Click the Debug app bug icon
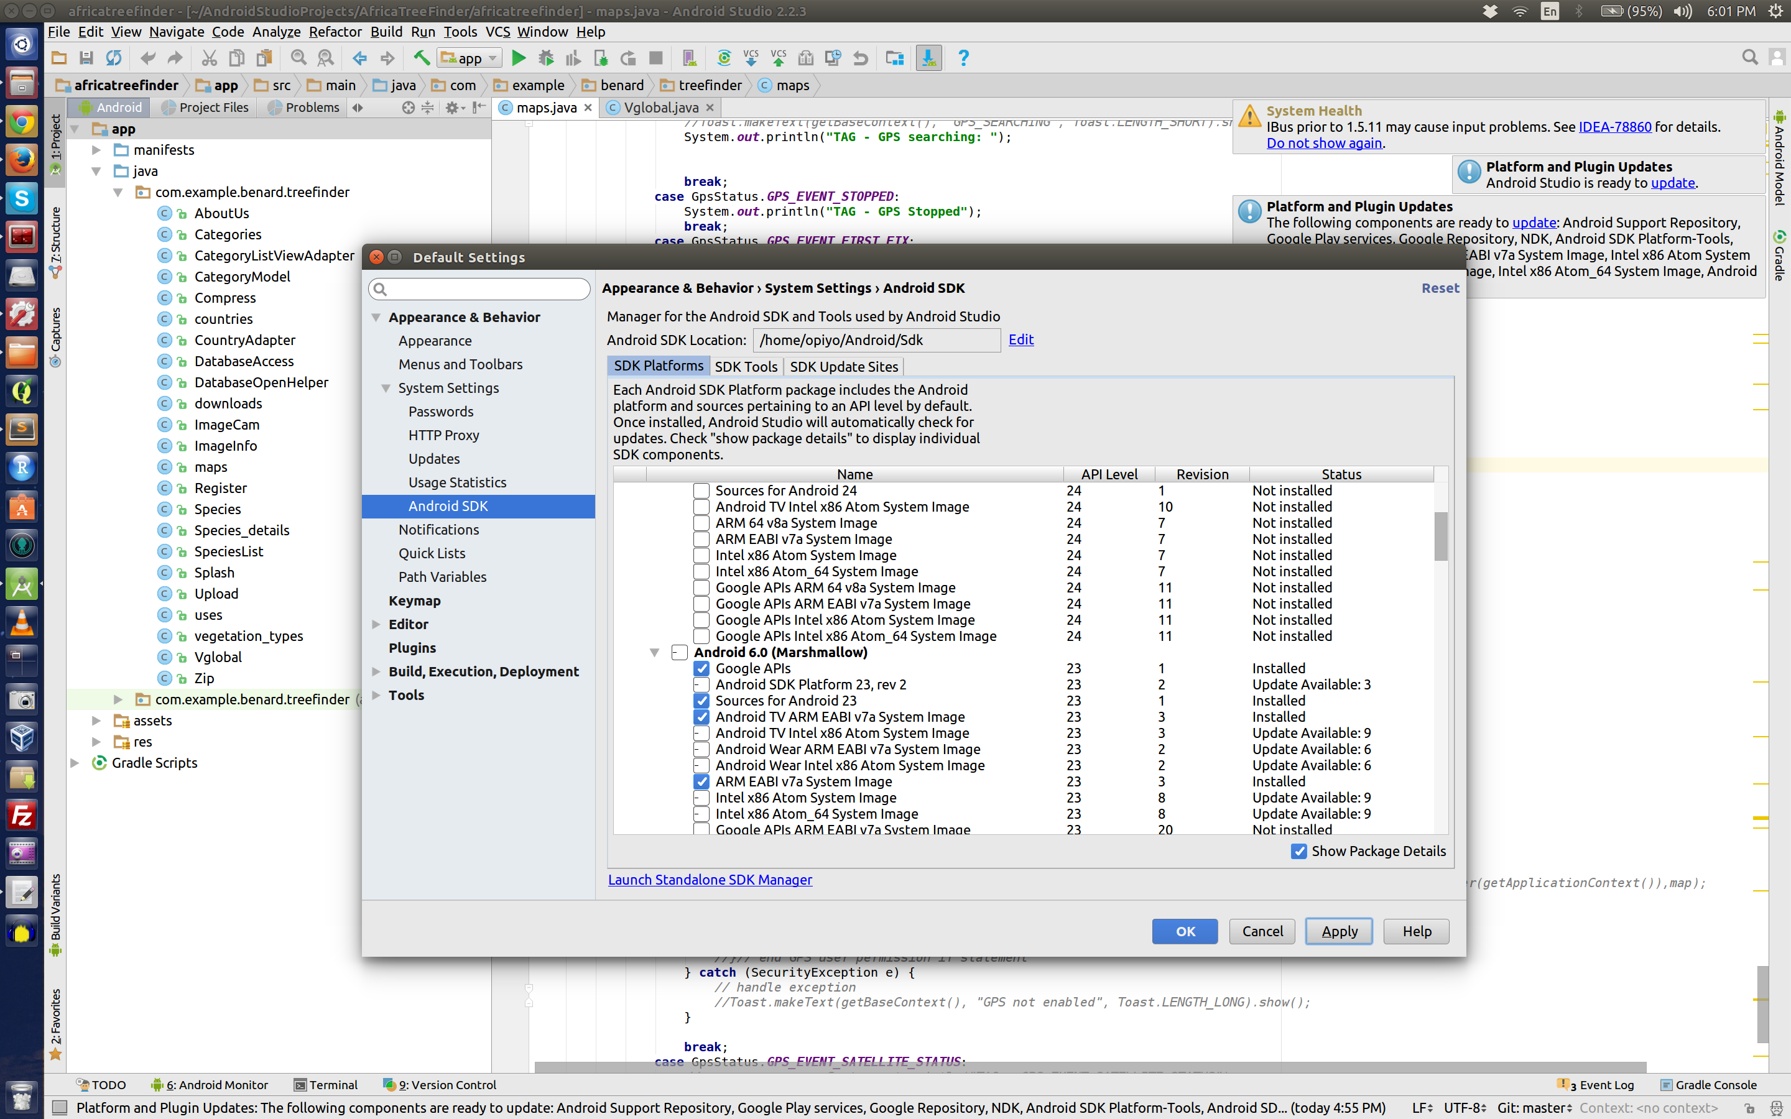 546,58
